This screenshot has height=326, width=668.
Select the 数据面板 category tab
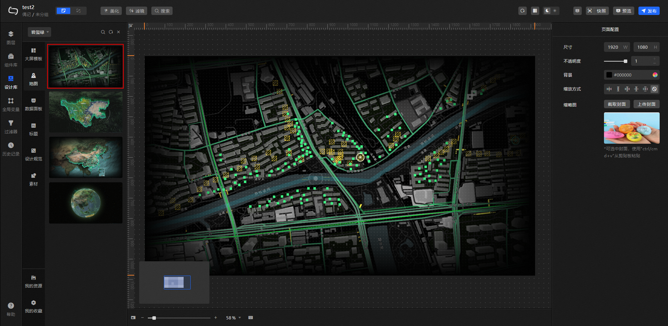(x=33, y=104)
